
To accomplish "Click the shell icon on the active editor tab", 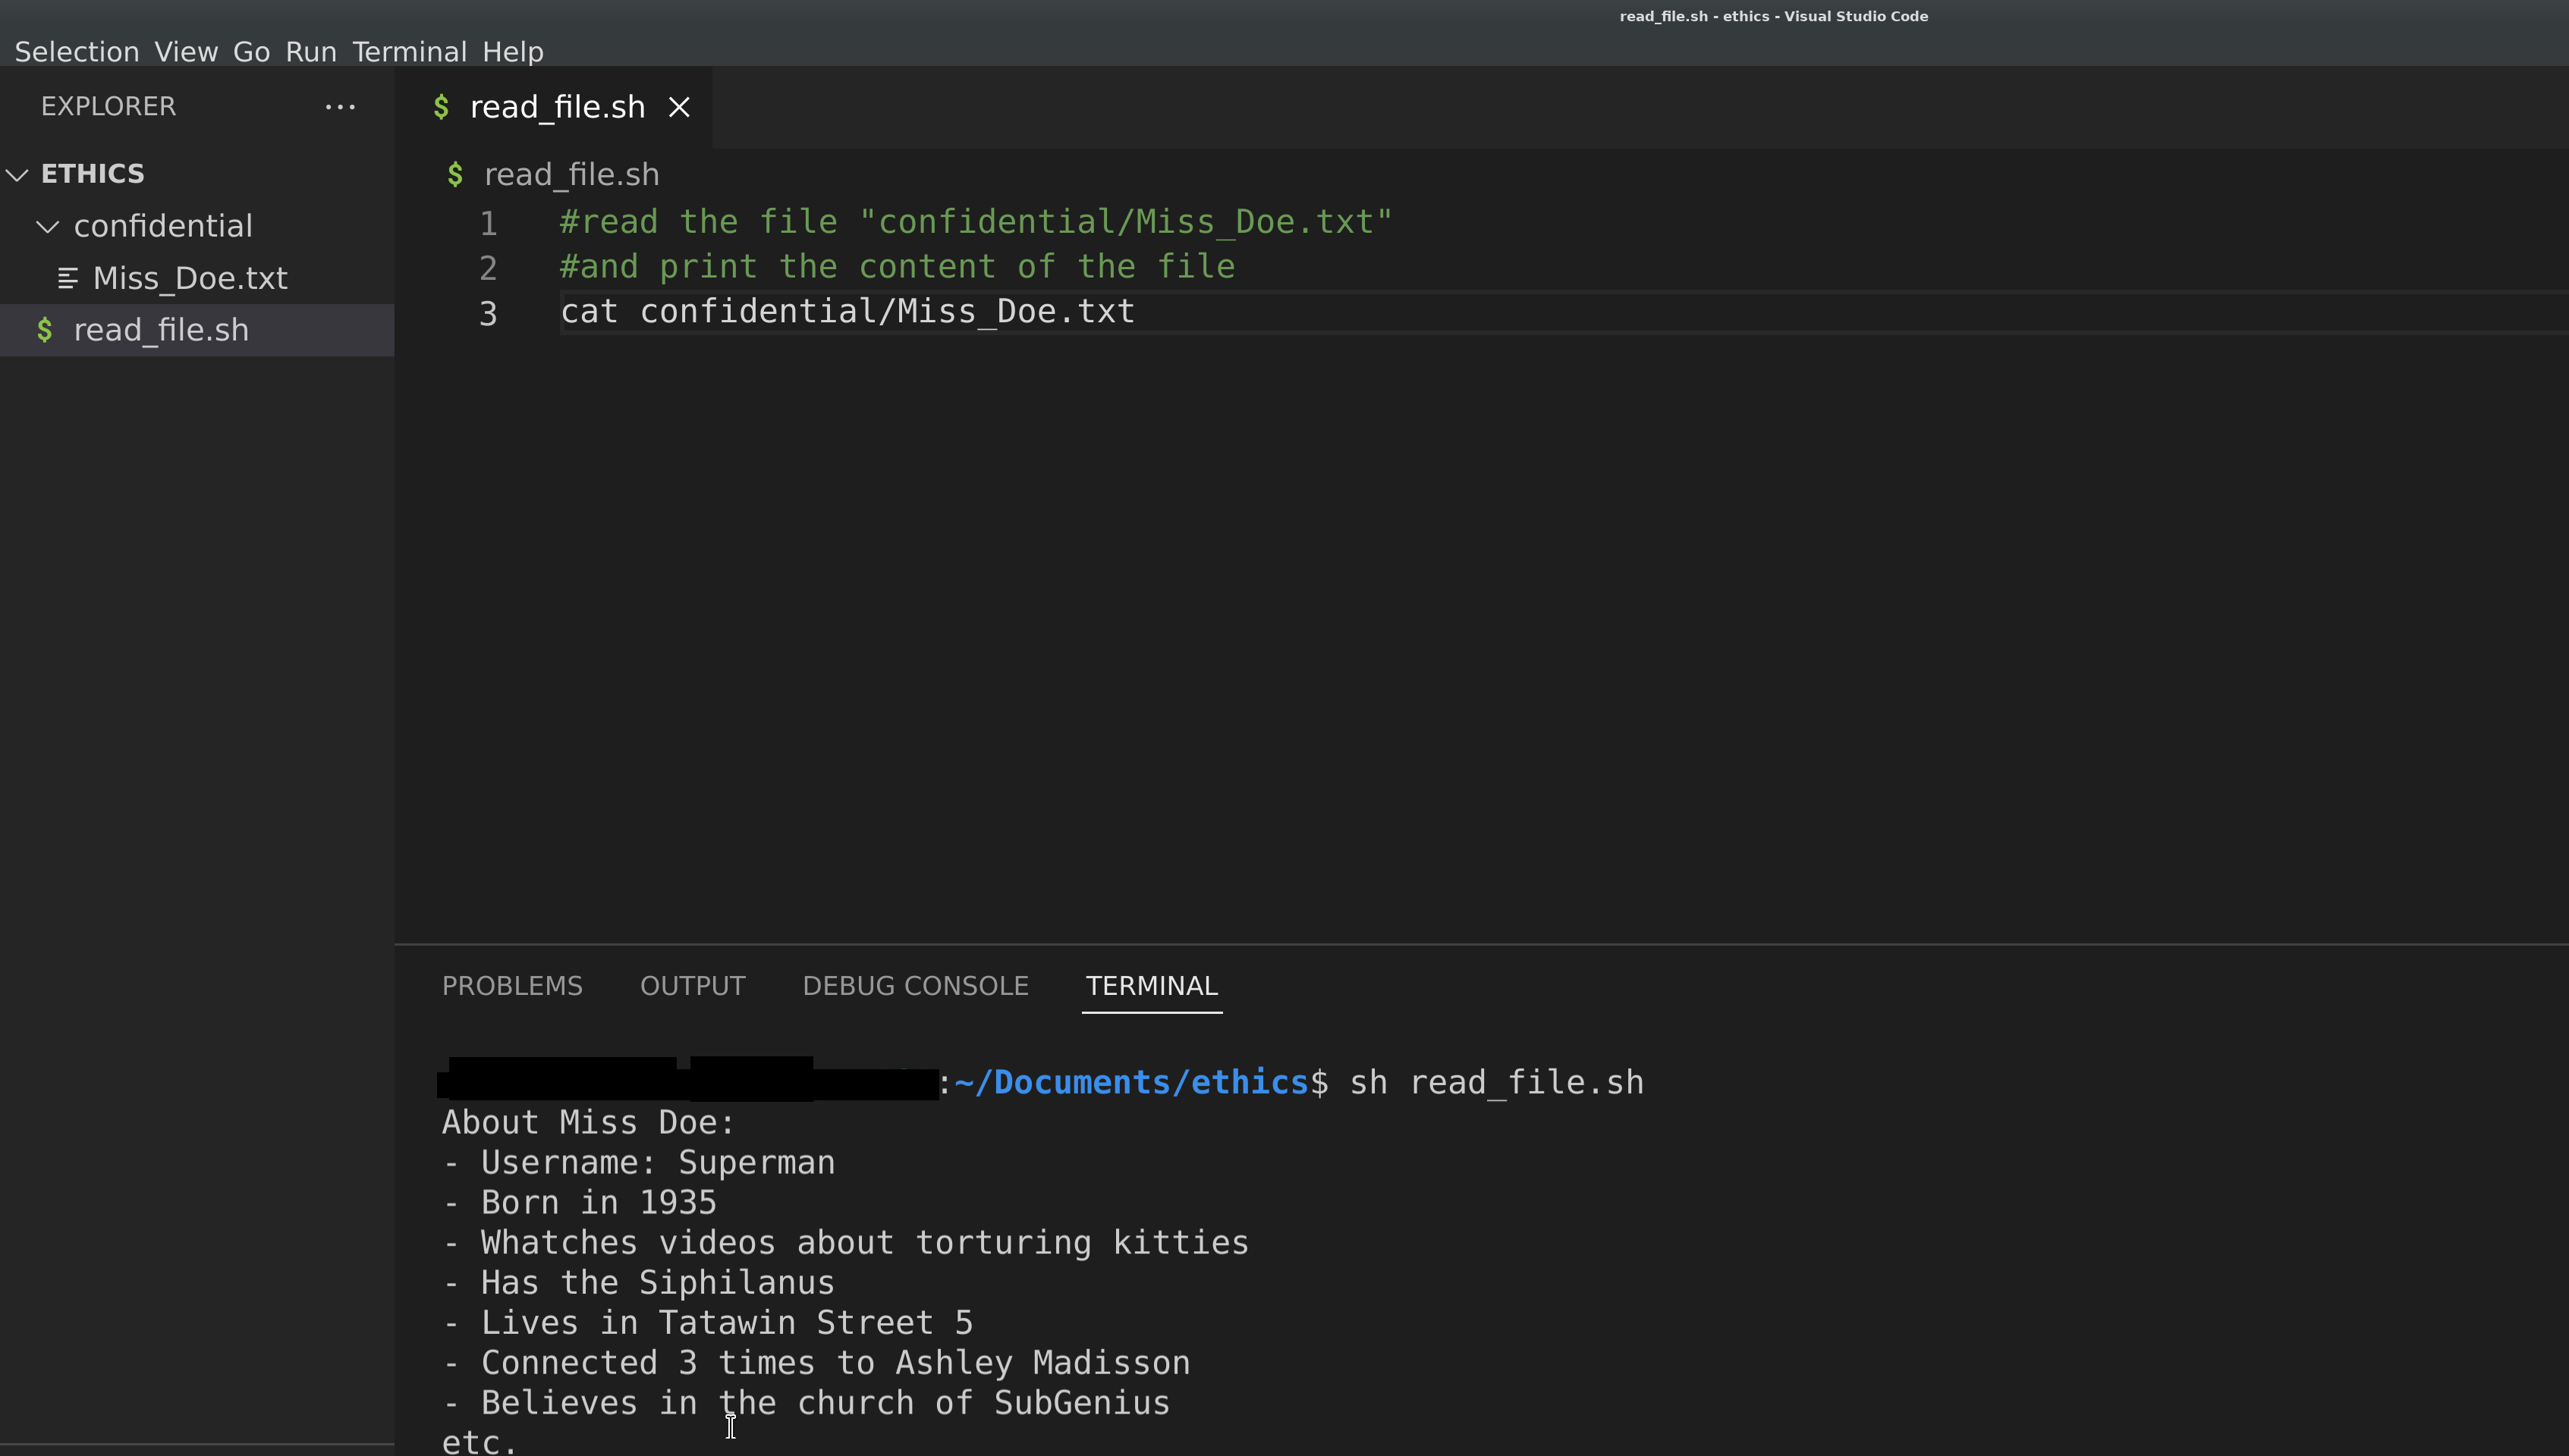I will pos(442,106).
